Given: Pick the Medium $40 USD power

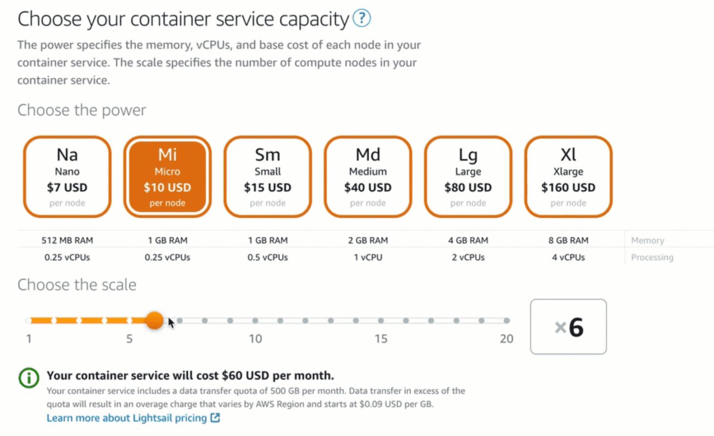Looking at the screenshot, I should coord(367,177).
